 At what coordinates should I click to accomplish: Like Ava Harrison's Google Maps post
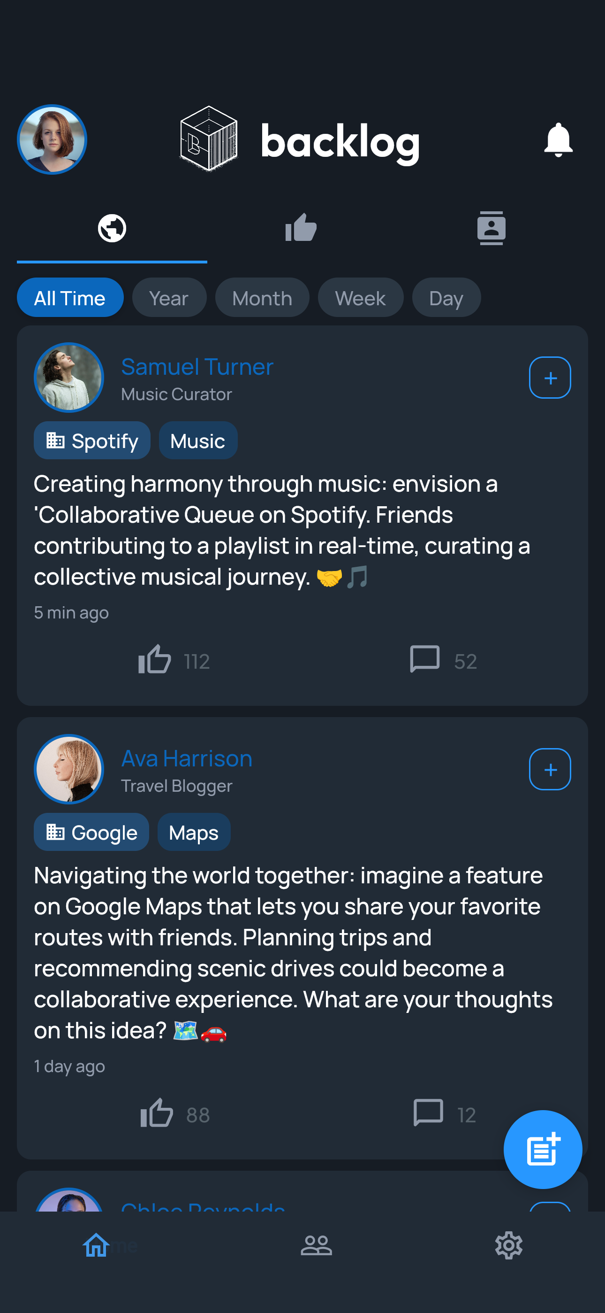click(x=157, y=1113)
